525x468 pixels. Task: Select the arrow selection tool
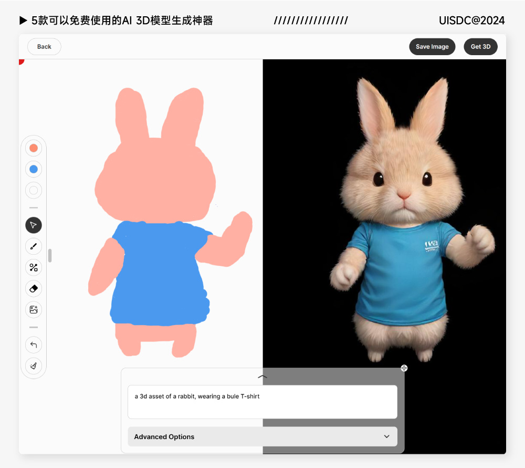[x=33, y=225]
